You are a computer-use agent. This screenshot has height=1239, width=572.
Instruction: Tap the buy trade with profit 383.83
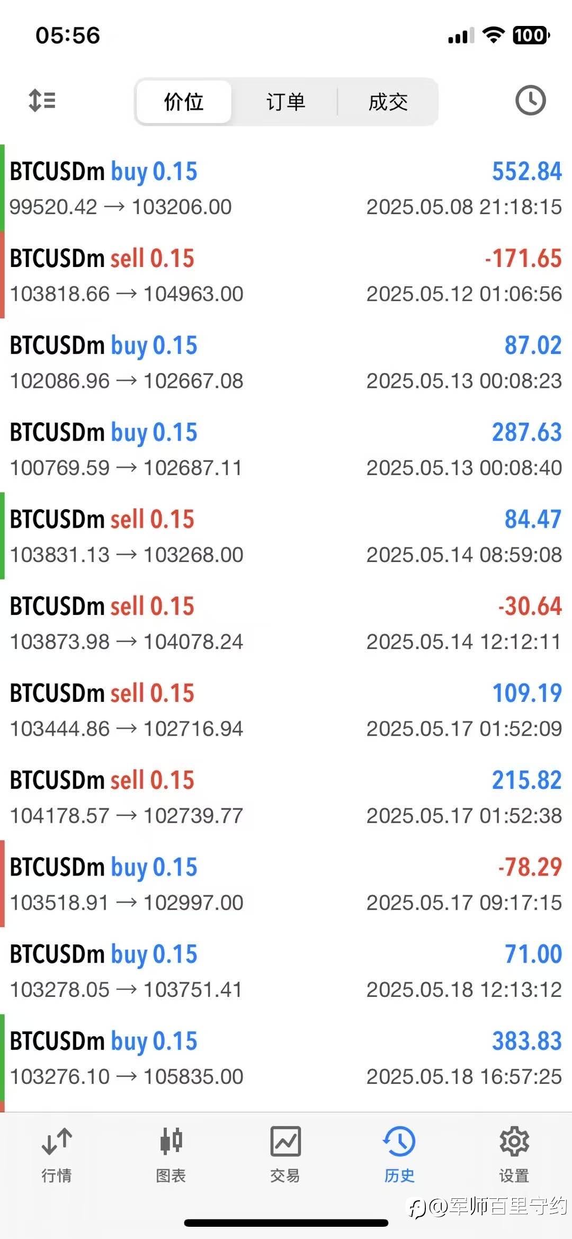(286, 1057)
